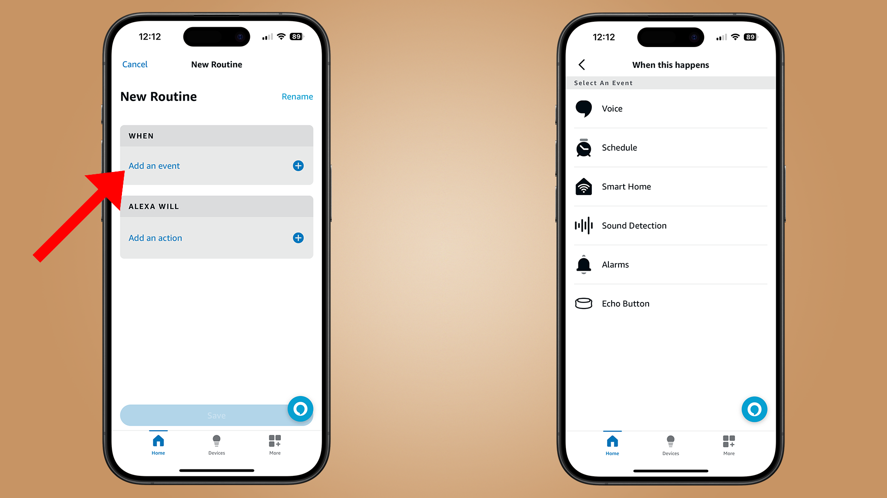
Task: Toggle the Alexa microphone button
Action: [x=301, y=409]
